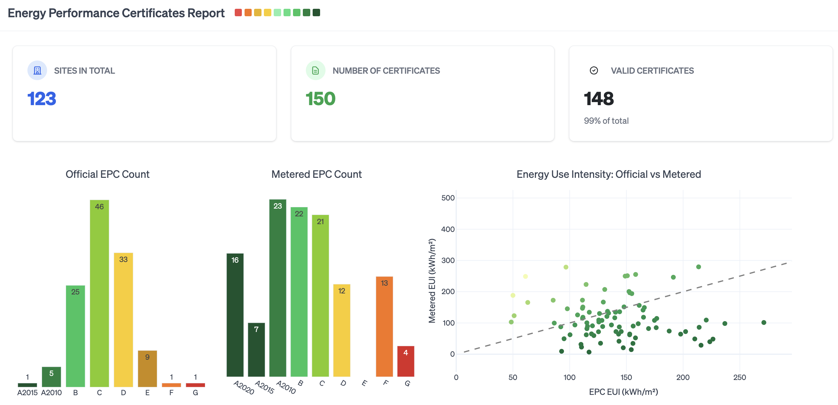Click the orange swatch in the header legend
Viewport: 838px width, 405px height.
[x=248, y=13]
